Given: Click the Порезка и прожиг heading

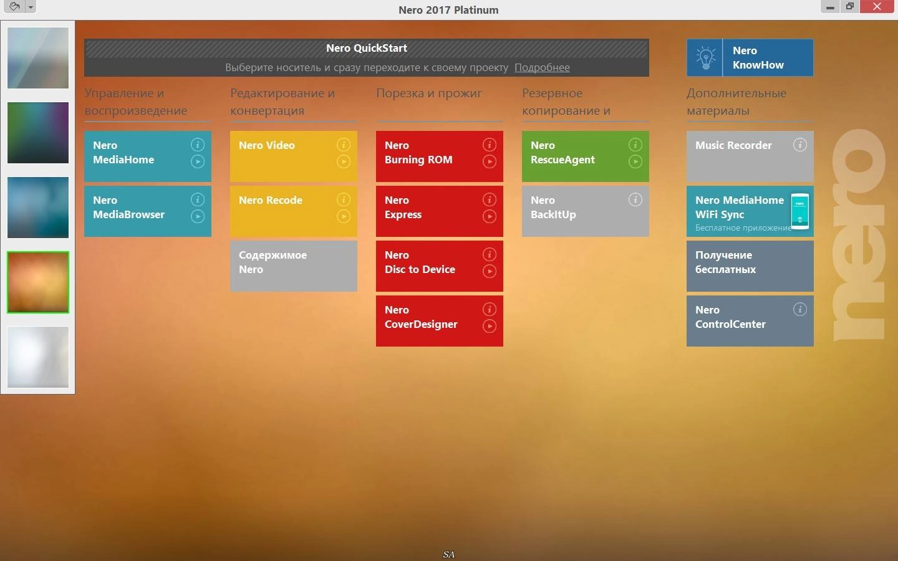Looking at the screenshot, I should (429, 93).
